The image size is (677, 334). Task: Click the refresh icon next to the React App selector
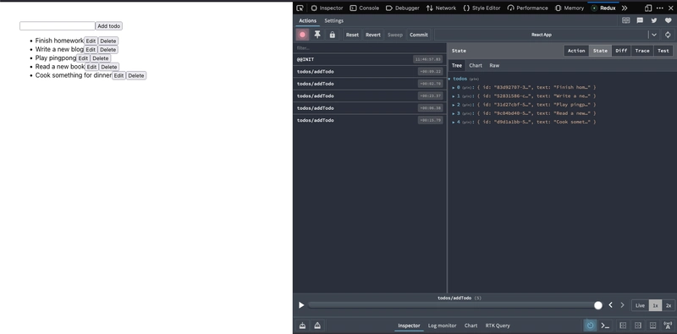point(668,35)
